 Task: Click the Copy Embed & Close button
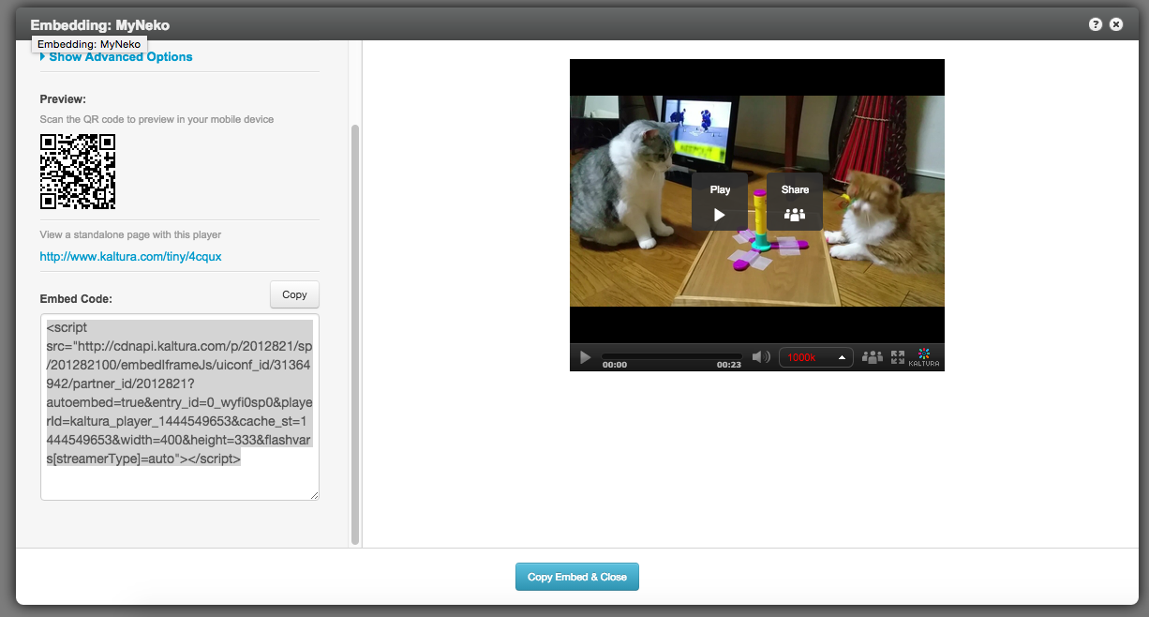[x=577, y=577]
